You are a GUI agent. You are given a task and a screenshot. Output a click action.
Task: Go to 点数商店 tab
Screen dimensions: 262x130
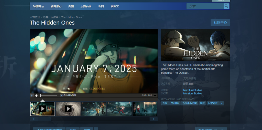[x=86, y=6]
